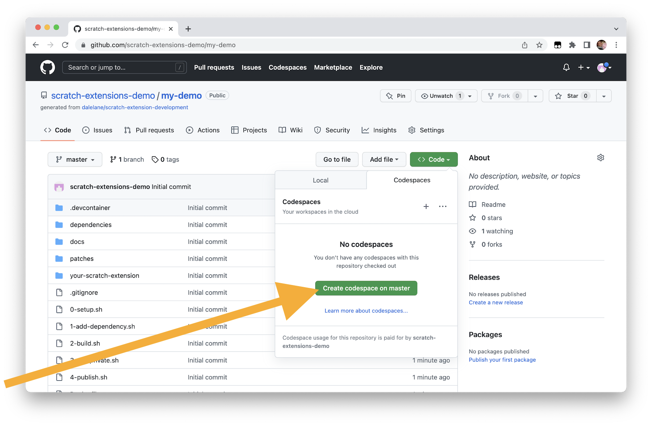Open the .devcontainer folder

tap(90, 208)
